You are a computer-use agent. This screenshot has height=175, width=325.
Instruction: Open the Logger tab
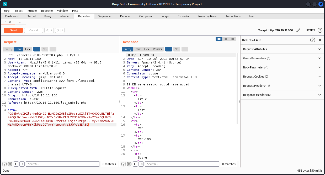point(165,16)
